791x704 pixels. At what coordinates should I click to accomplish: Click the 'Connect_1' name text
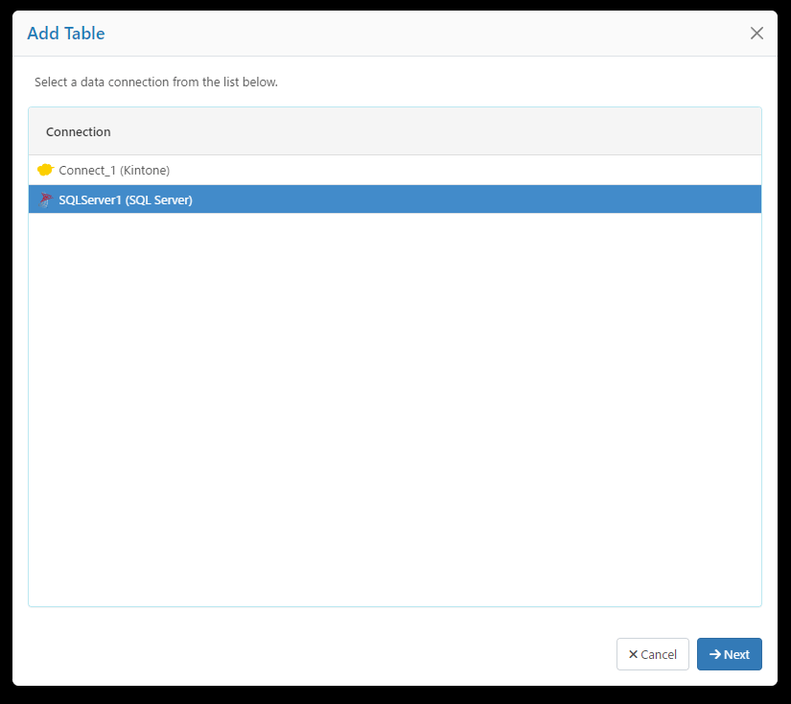pos(87,170)
